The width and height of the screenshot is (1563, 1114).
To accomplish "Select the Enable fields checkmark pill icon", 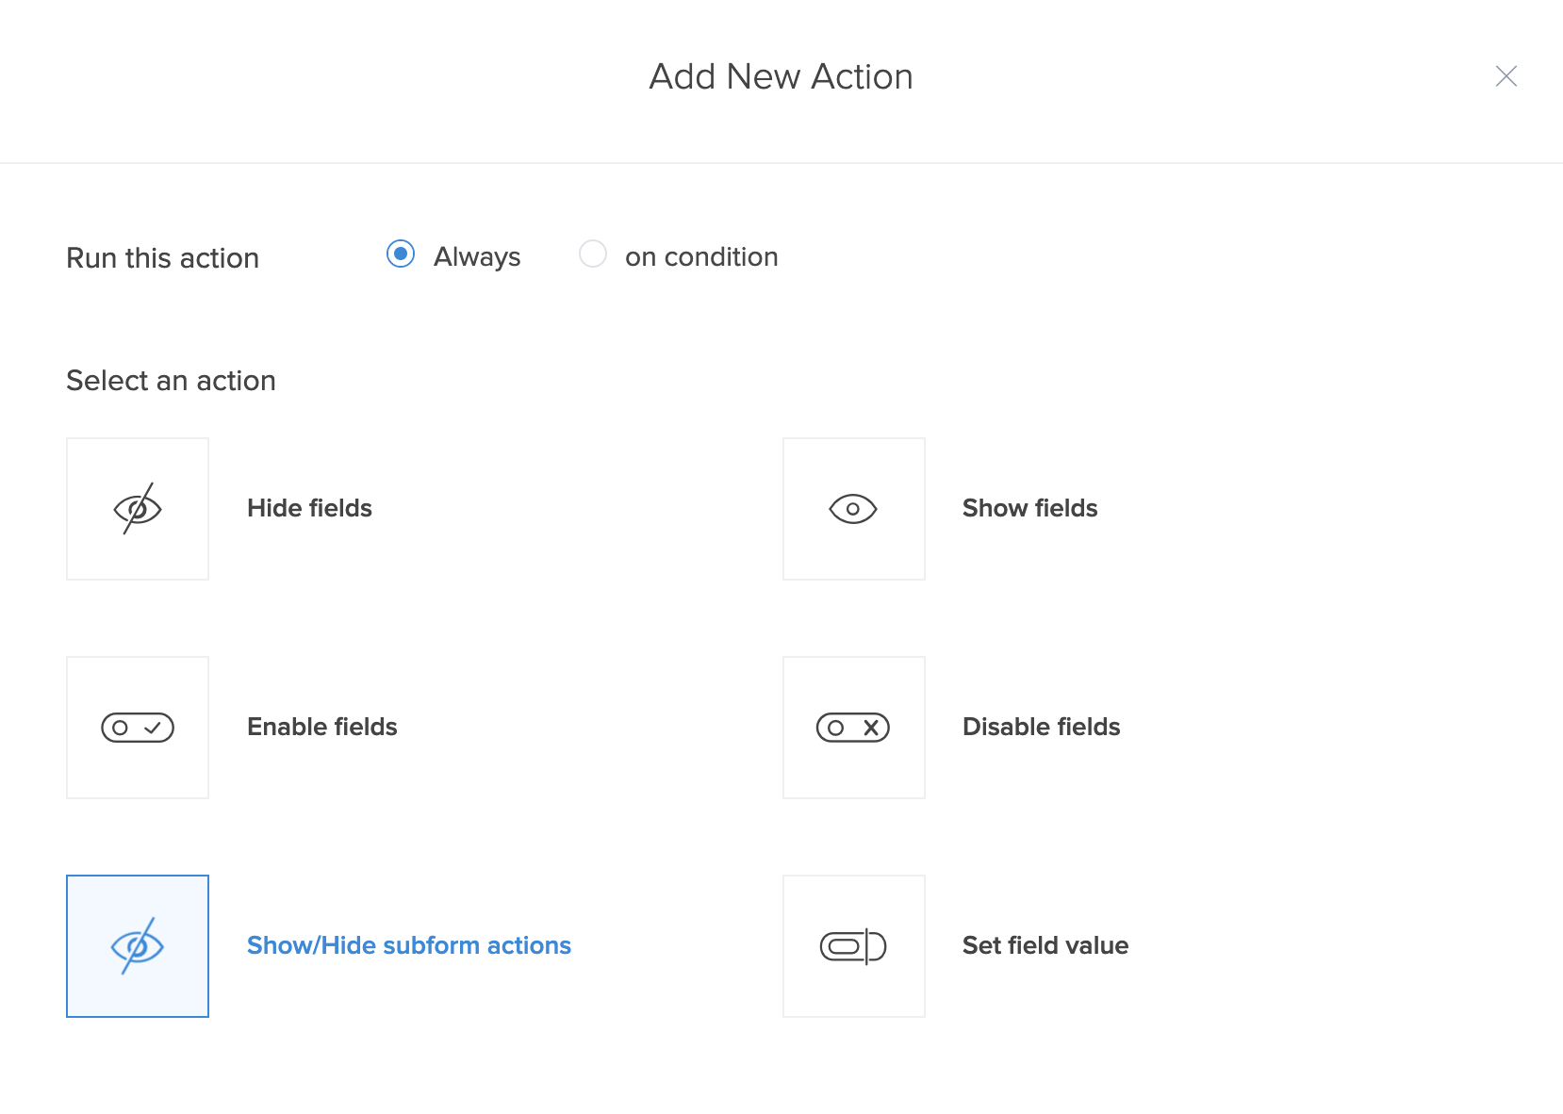I will click(138, 728).
